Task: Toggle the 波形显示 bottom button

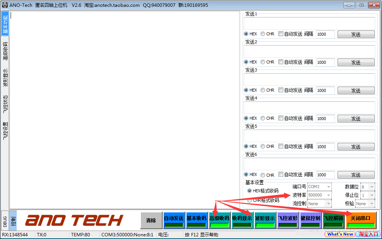Action: coord(265,220)
